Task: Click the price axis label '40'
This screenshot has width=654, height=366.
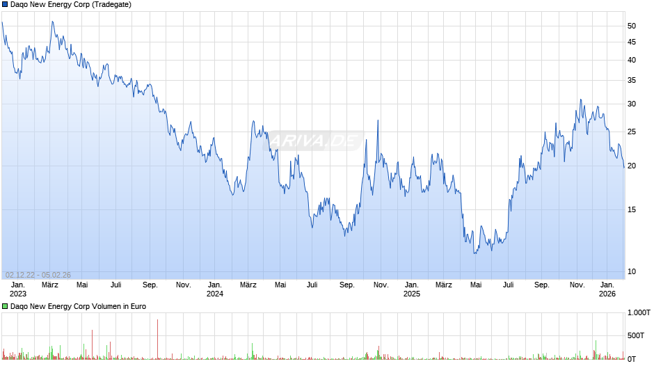Action: [x=632, y=60]
